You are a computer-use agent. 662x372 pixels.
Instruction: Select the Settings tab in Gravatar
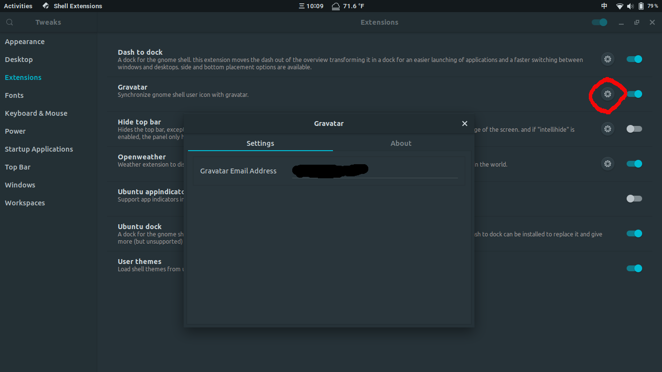tap(260, 143)
